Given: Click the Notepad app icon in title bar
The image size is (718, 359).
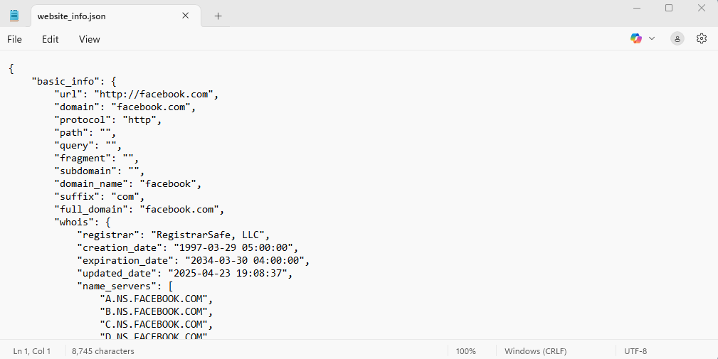Looking at the screenshot, I should pos(14,16).
